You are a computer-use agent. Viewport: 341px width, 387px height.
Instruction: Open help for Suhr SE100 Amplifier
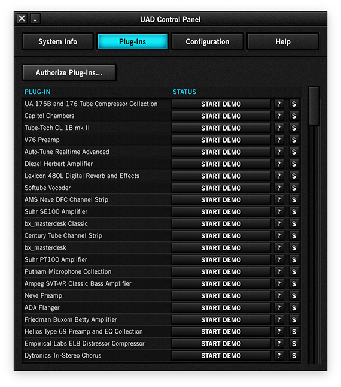point(279,212)
